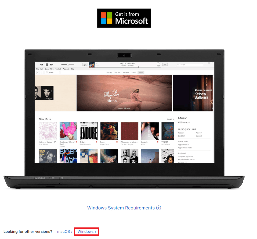
Task: Switch to the Library tab
Action: (109, 73)
